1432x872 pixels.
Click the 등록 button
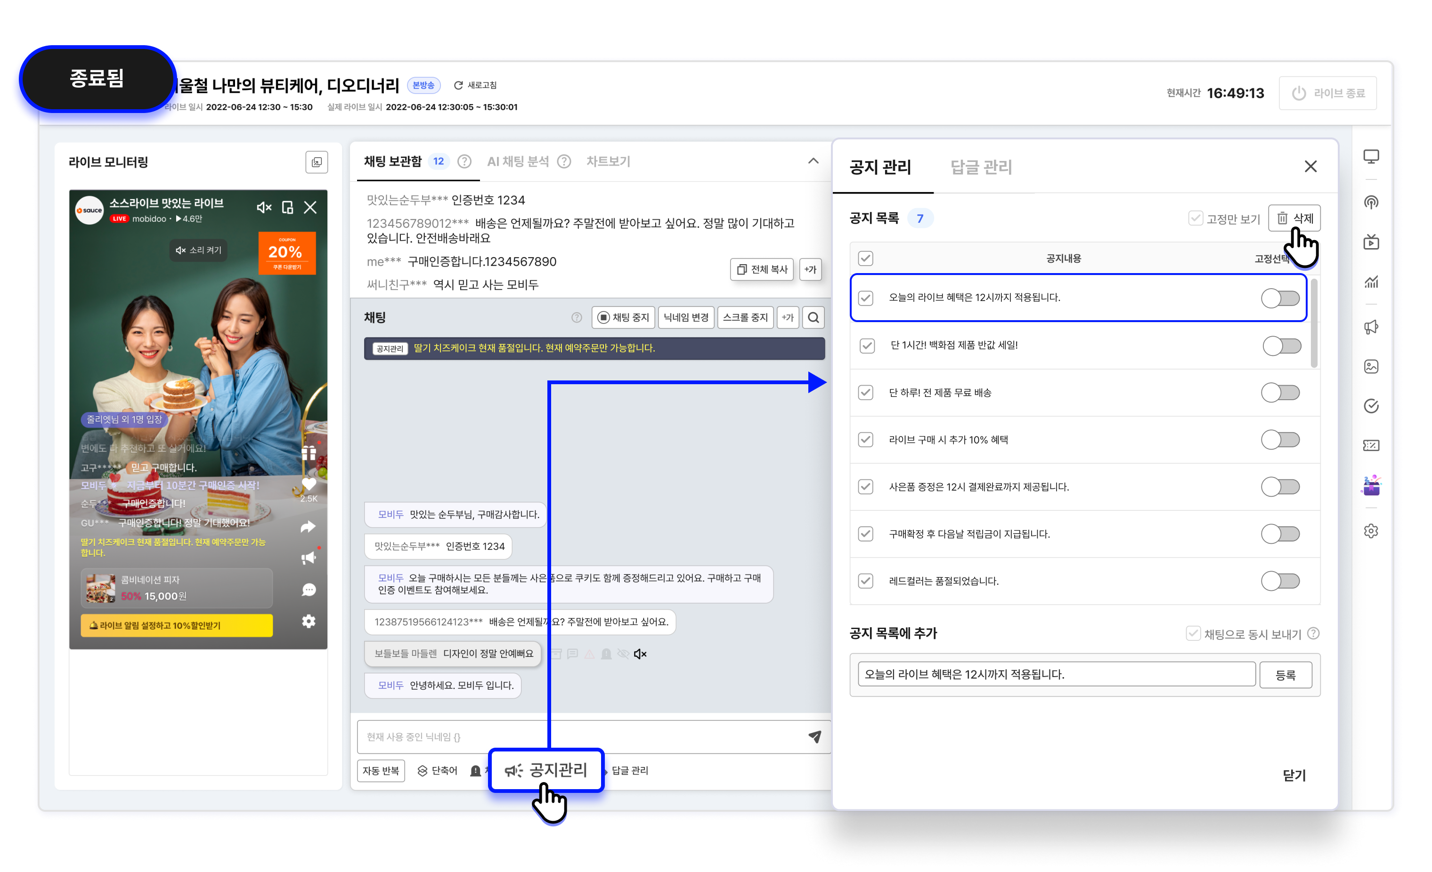1285,675
